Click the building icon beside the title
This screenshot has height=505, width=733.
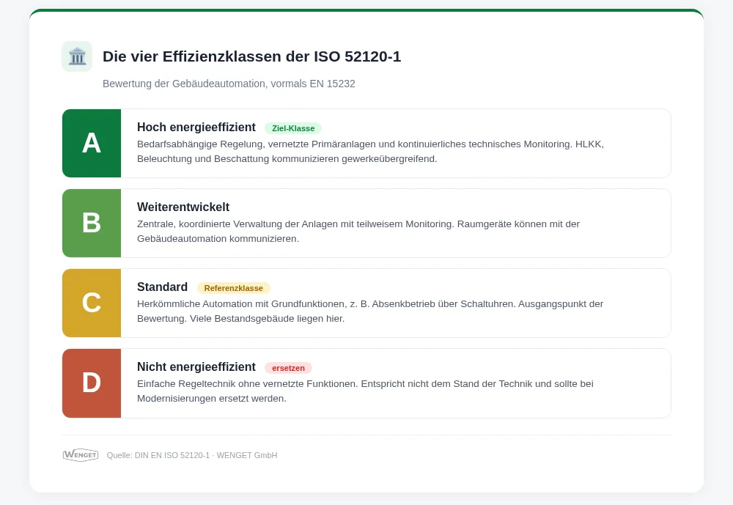pyautogui.click(x=77, y=56)
